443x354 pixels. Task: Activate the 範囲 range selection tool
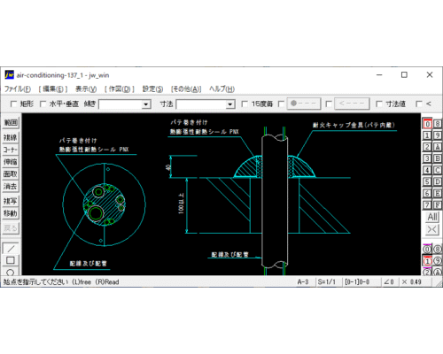(x=11, y=122)
